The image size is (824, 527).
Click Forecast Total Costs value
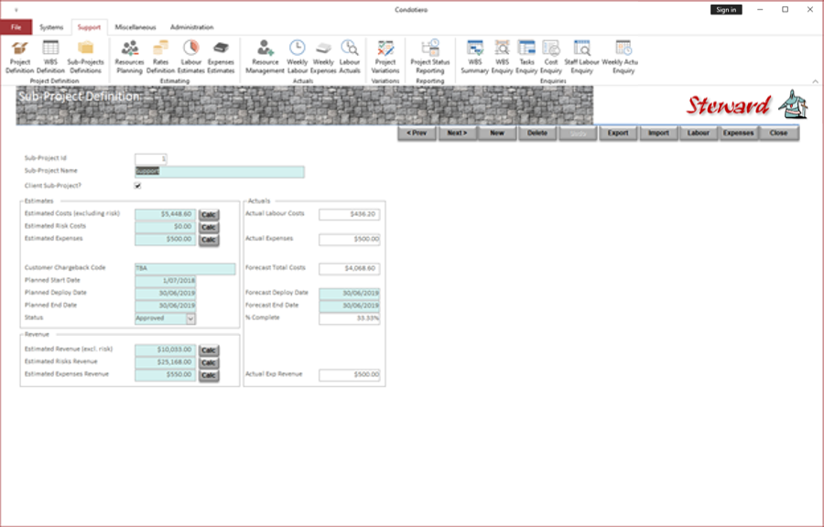[x=350, y=269]
